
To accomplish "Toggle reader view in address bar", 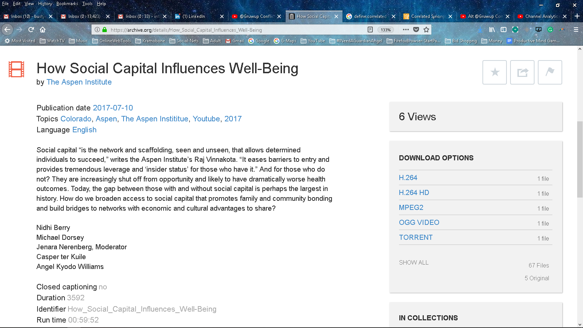I will (370, 30).
